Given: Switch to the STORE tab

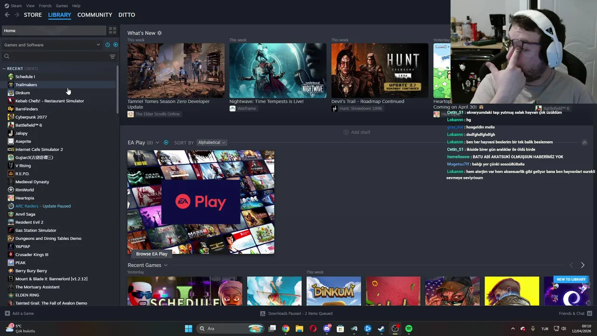Looking at the screenshot, I should [x=33, y=15].
